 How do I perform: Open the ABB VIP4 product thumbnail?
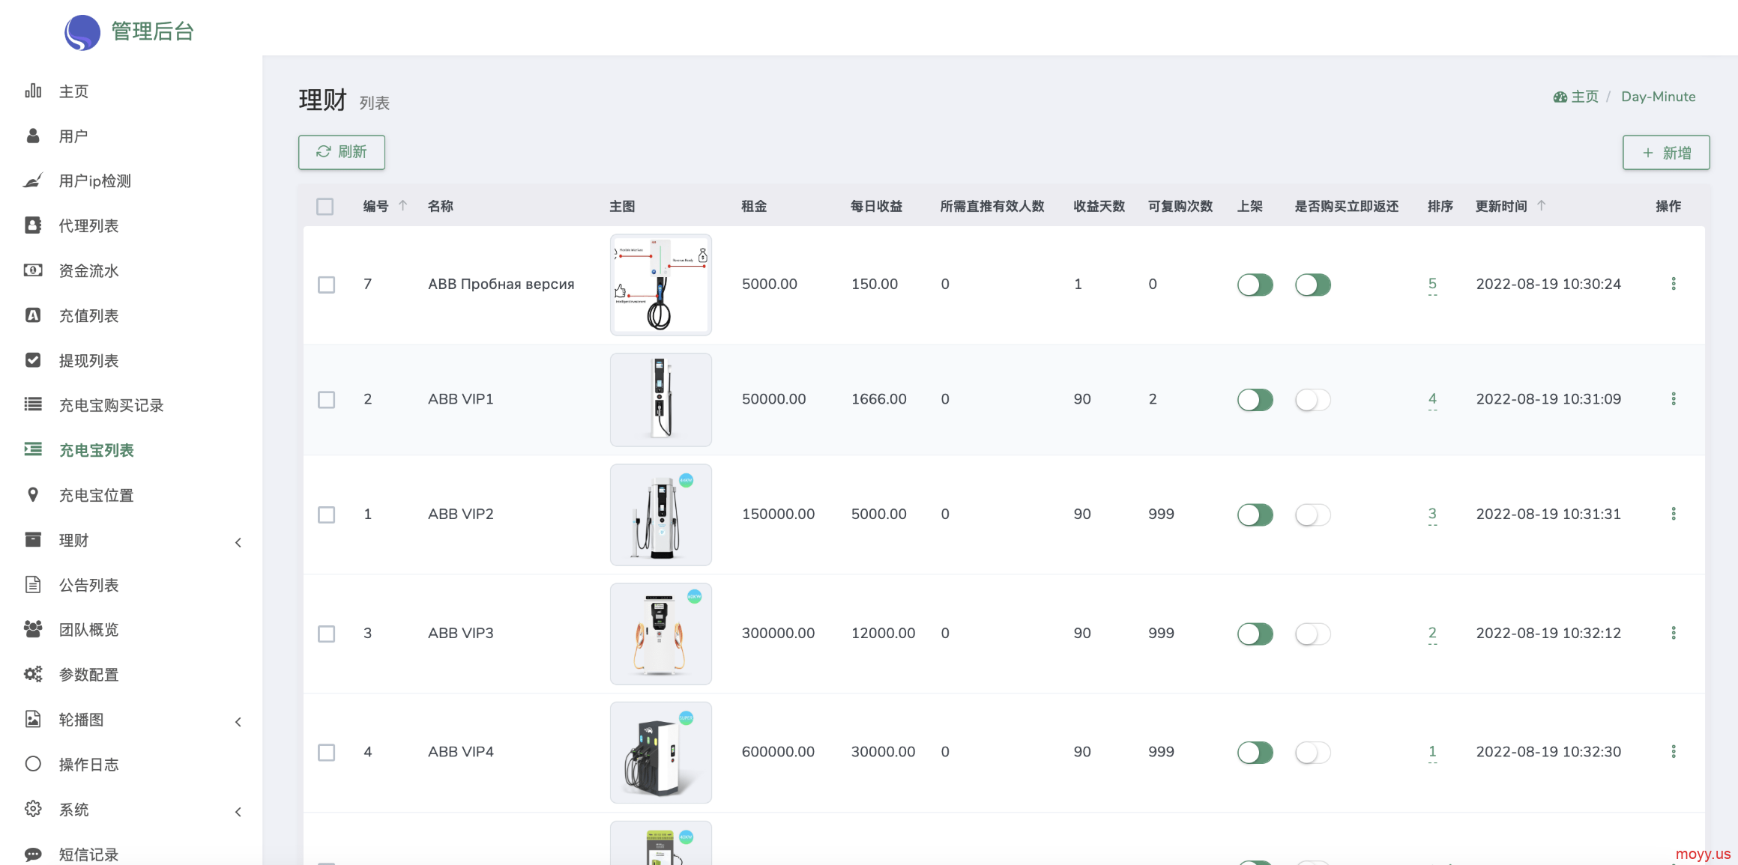[661, 752]
